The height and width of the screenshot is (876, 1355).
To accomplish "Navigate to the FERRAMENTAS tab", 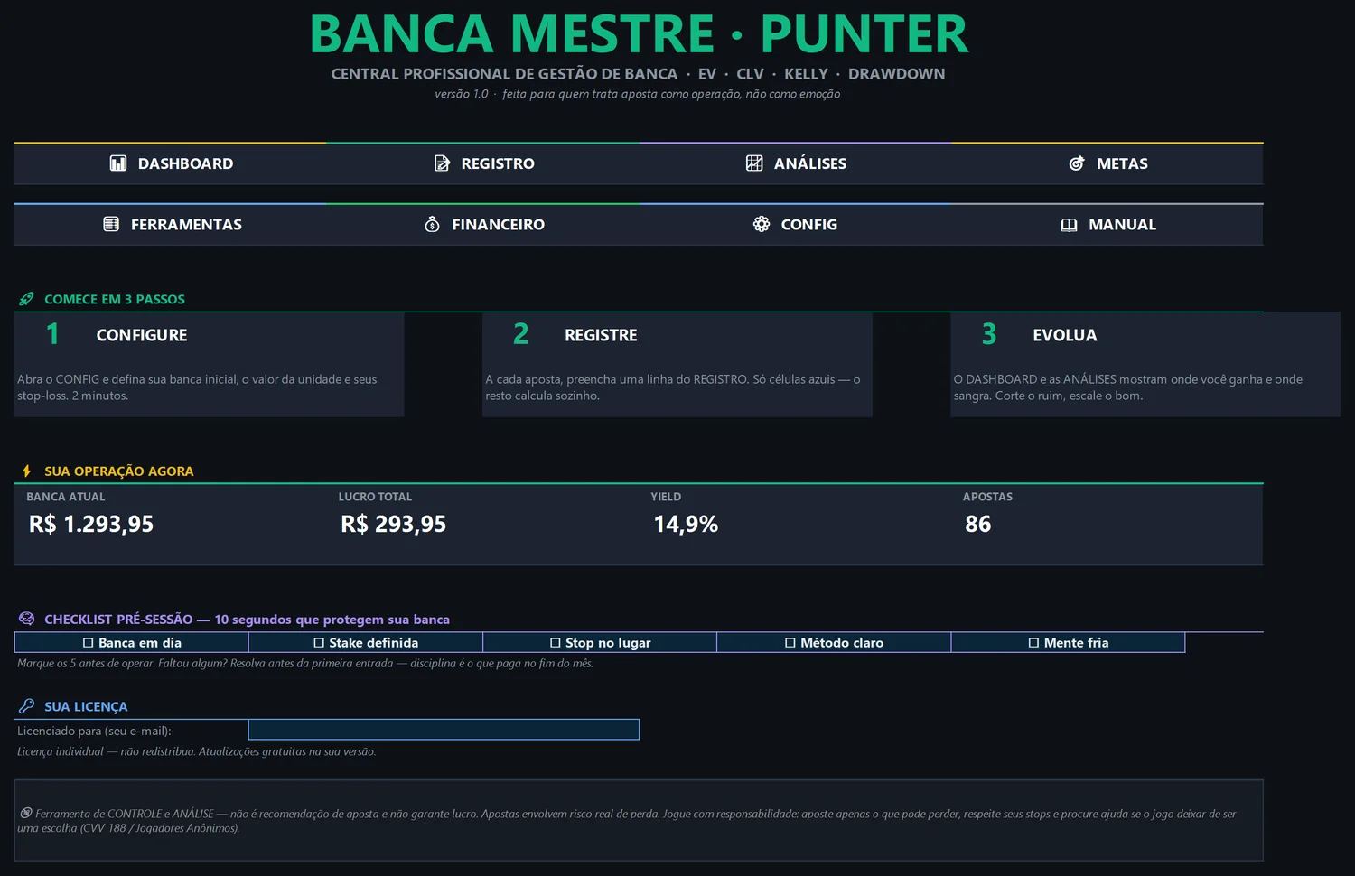I will pyautogui.click(x=171, y=224).
